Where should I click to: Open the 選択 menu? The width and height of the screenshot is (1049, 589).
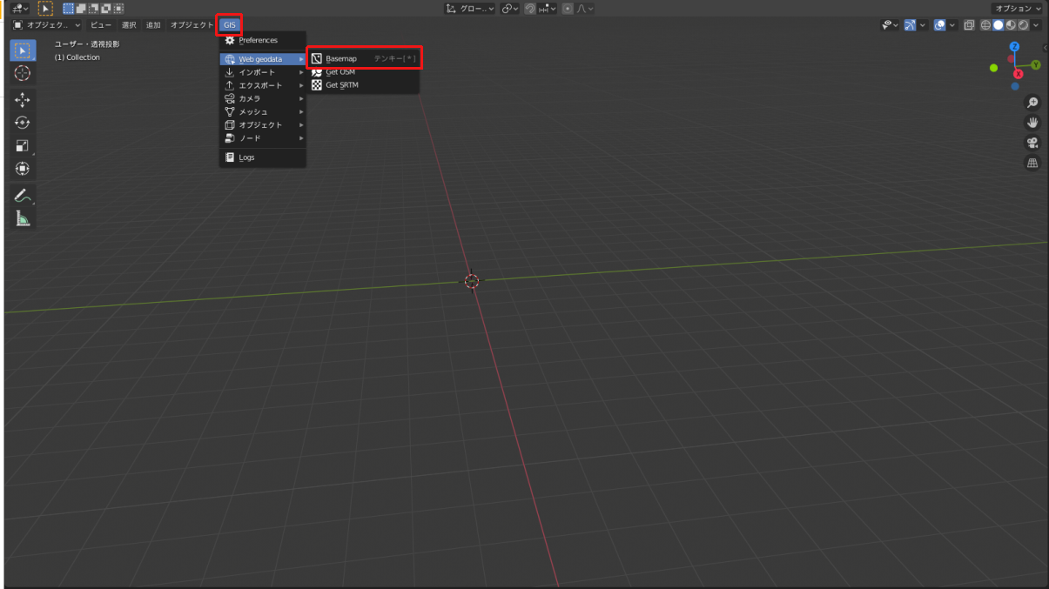coord(129,25)
